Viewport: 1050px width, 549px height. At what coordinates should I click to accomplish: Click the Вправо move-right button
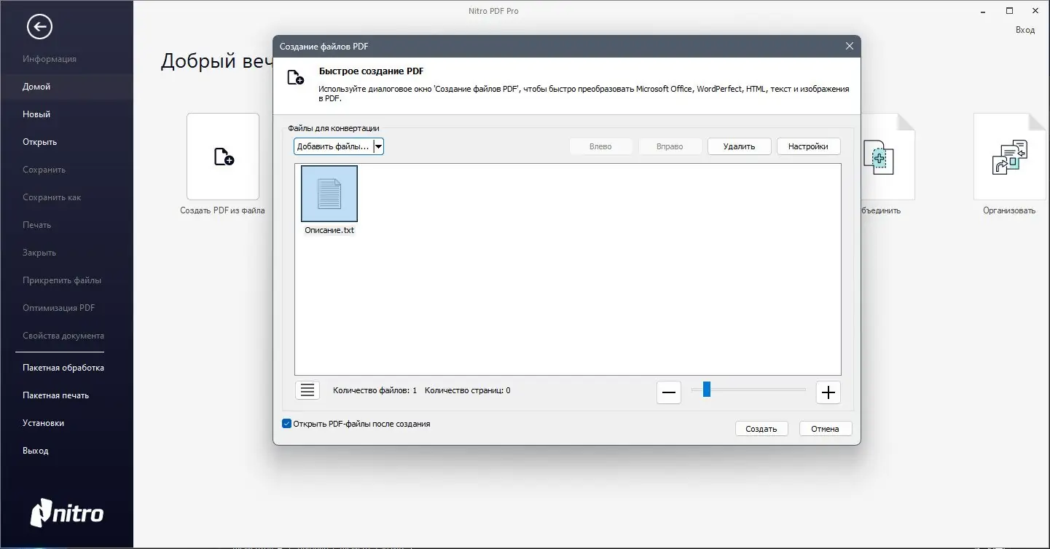[670, 146]
